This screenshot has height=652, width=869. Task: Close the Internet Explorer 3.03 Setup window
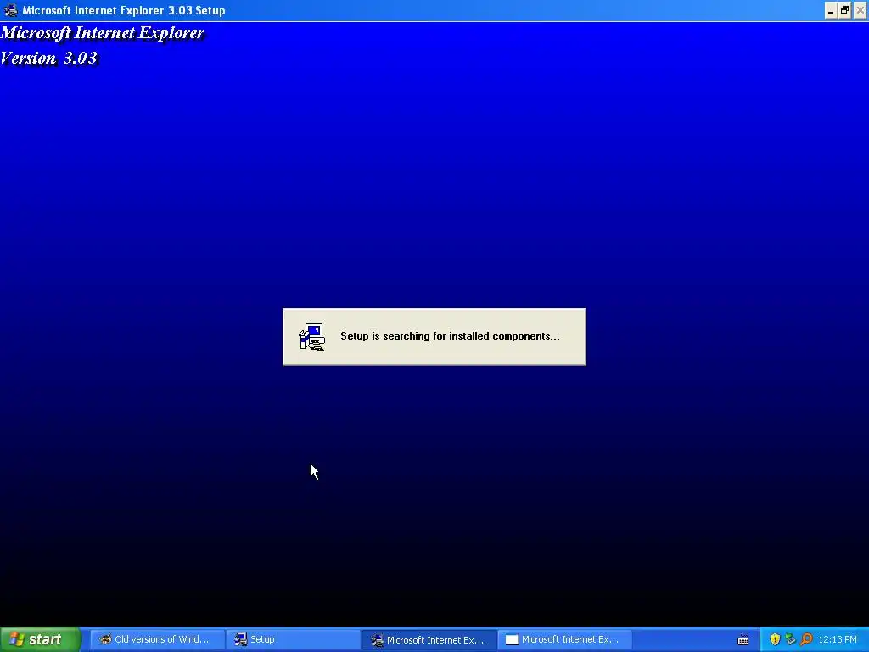coord(861,10)
